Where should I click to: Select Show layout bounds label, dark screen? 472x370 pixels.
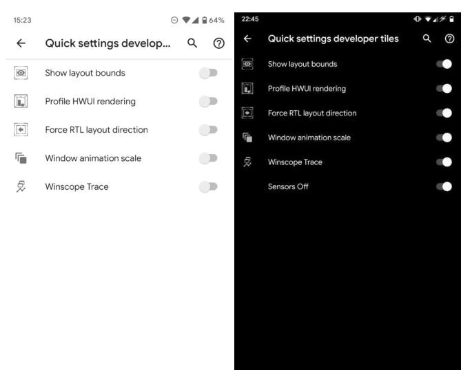point(302,64)
